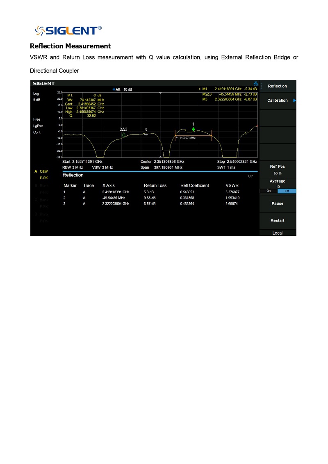Click the Cont sweep label

[37, 132]
